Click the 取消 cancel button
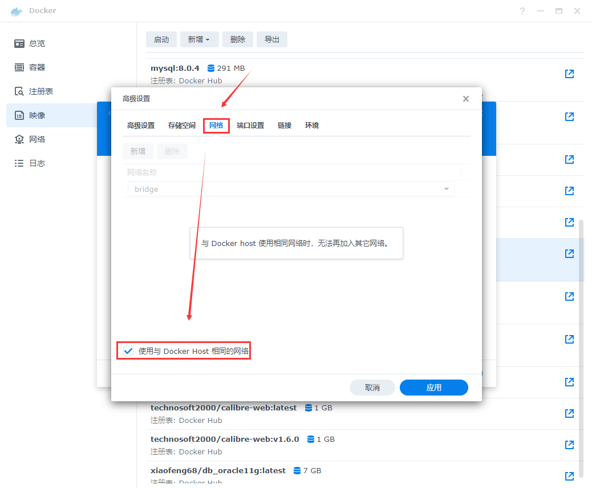The width and height of the screenshot is (592, 488). point(372,388)
